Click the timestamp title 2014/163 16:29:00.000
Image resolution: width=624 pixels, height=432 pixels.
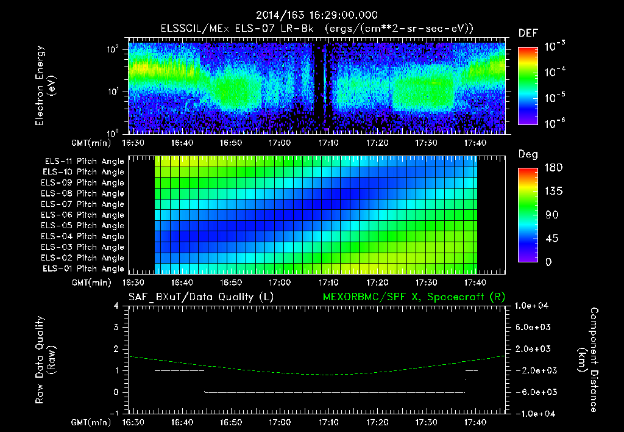317,15
